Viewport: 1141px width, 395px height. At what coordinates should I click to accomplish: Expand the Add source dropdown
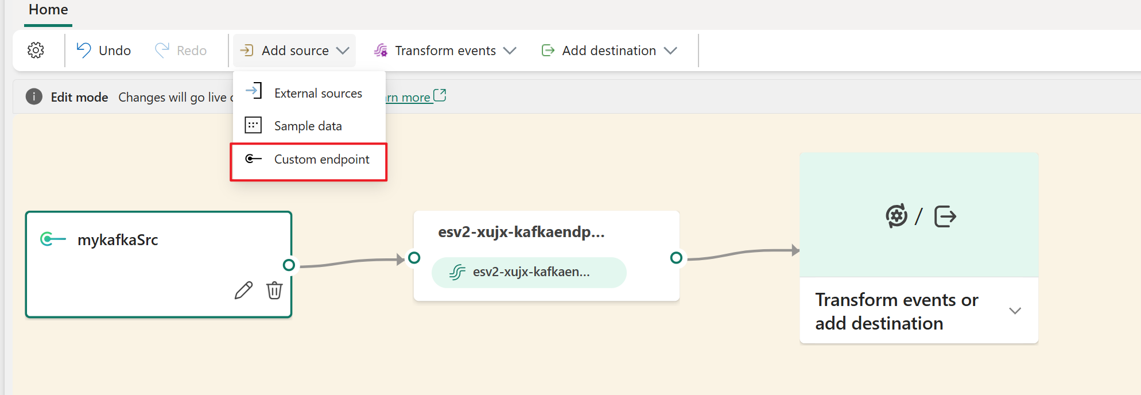(294, 51)
